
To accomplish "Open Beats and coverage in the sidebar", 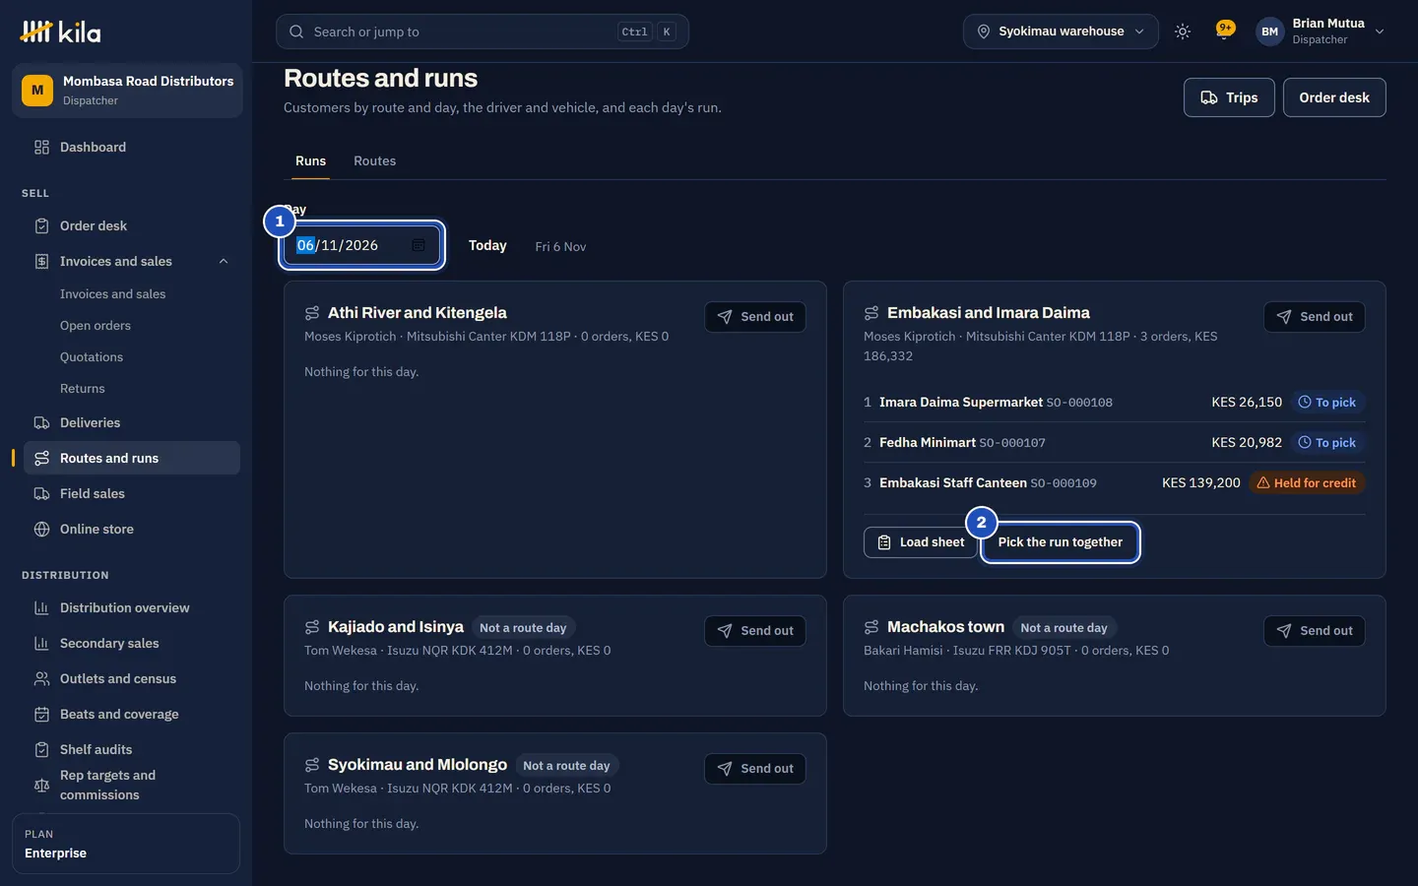I will [x=132, y=714].
